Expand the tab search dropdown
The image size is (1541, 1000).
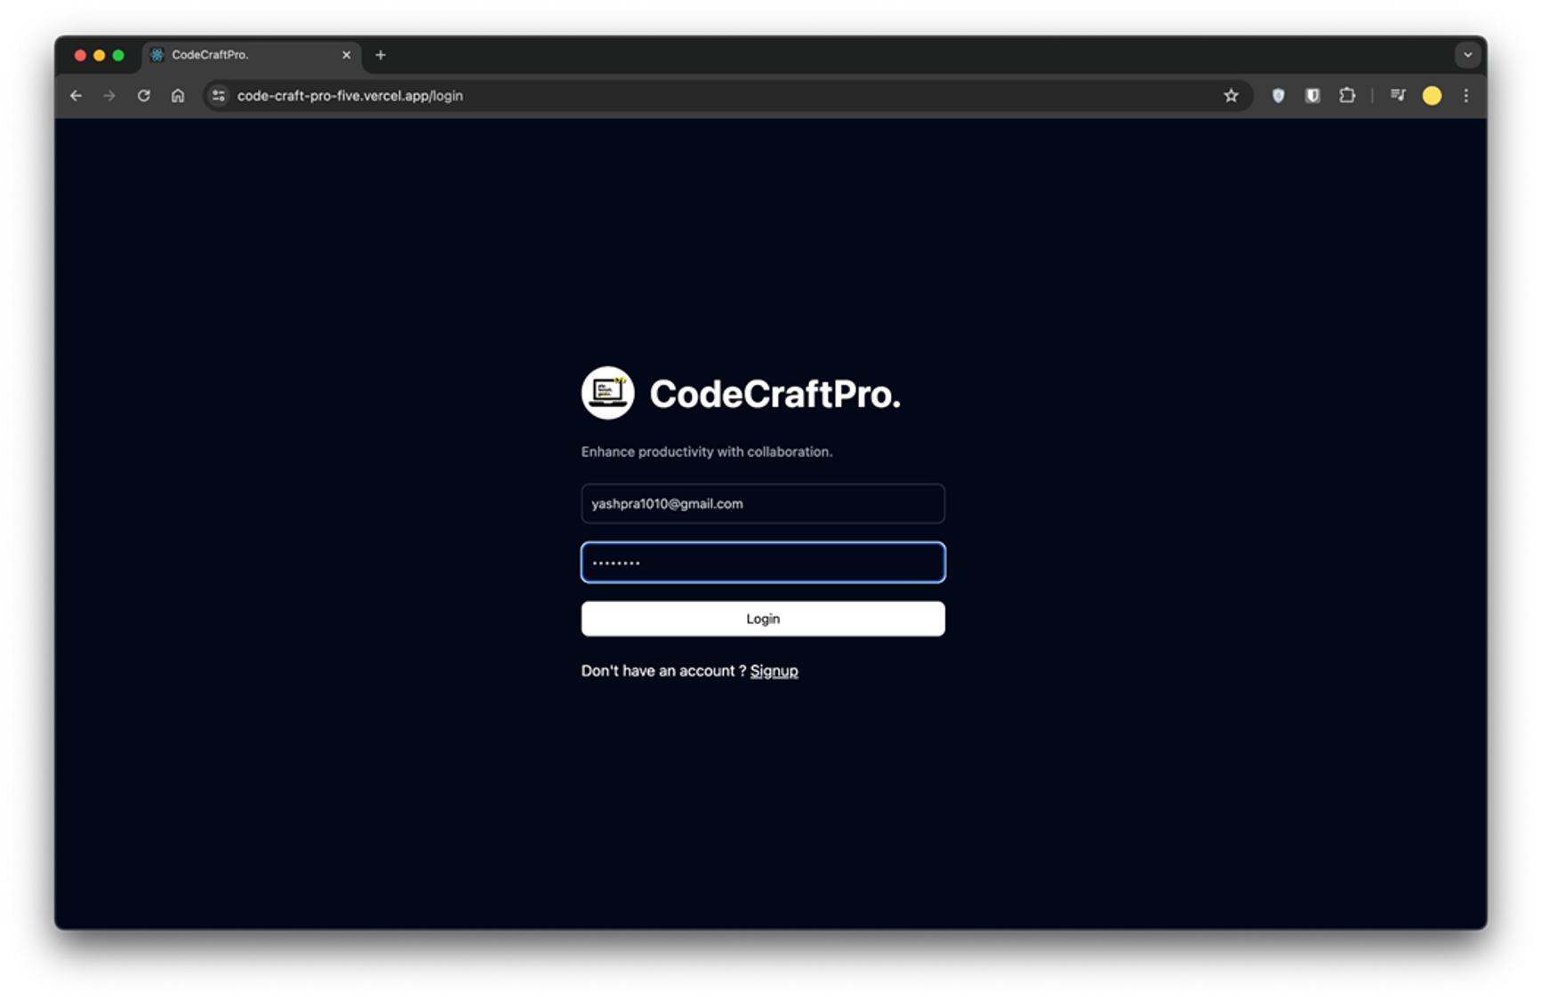click(1467, 55)
